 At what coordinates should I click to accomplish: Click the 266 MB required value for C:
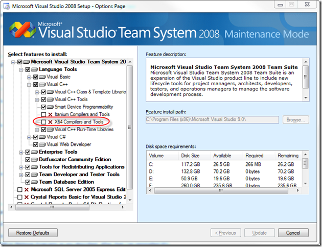pyautogui.click(x=253, y=164)
